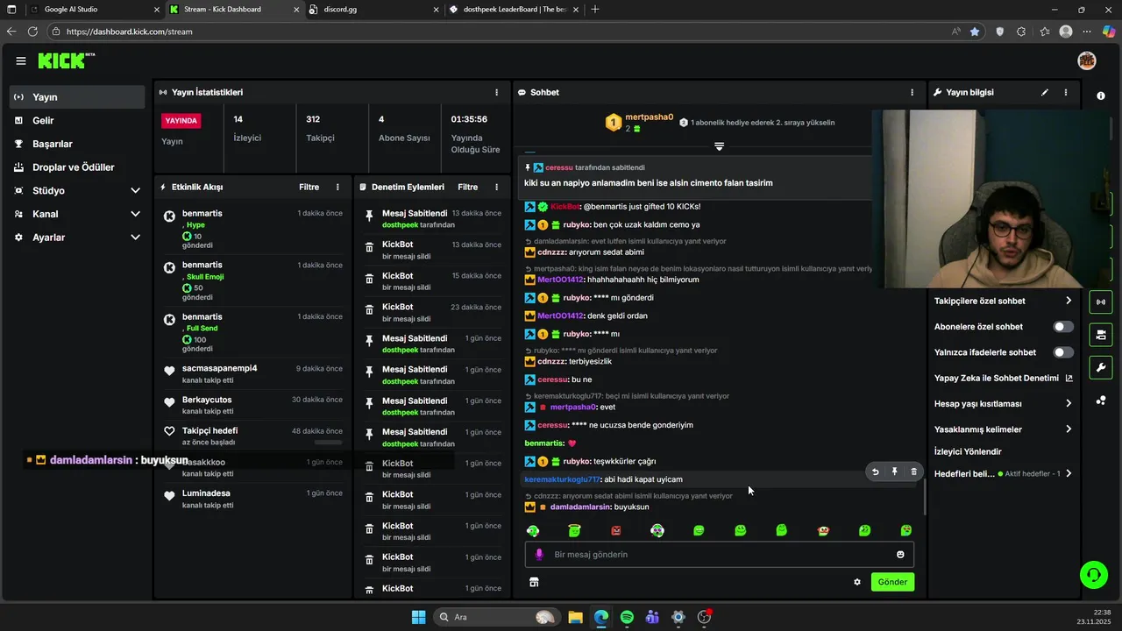The width and height of the screenshot is (1122, 631).
Task: Focus the Bir mesaj gönderin input
Action: 719,554
